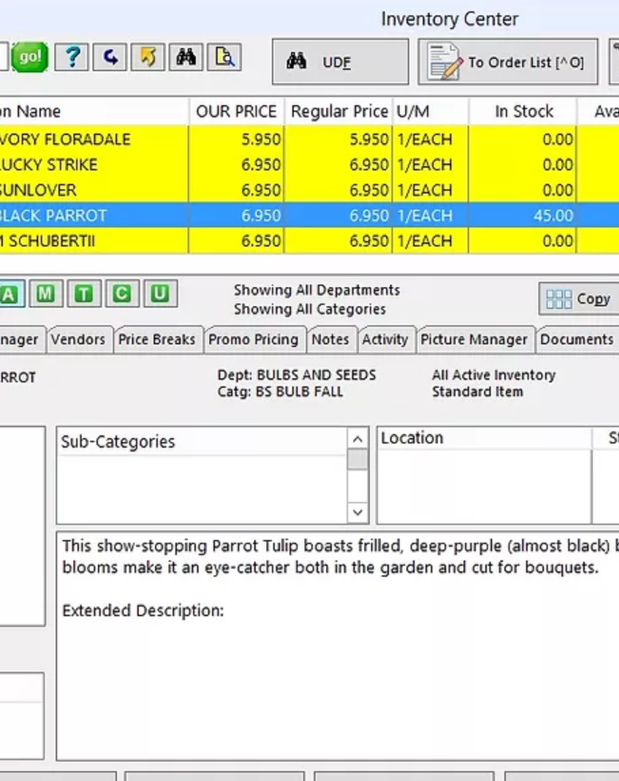Click Sub-Categories scroll up arrow
The image size is (619, 781).
(357, 439)
